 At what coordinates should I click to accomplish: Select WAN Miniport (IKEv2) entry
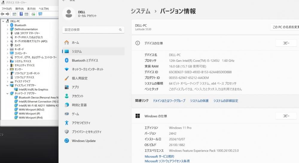point(31,109)
